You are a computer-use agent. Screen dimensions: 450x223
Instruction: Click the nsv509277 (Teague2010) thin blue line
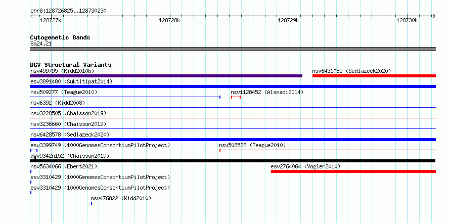coord(125,97)
